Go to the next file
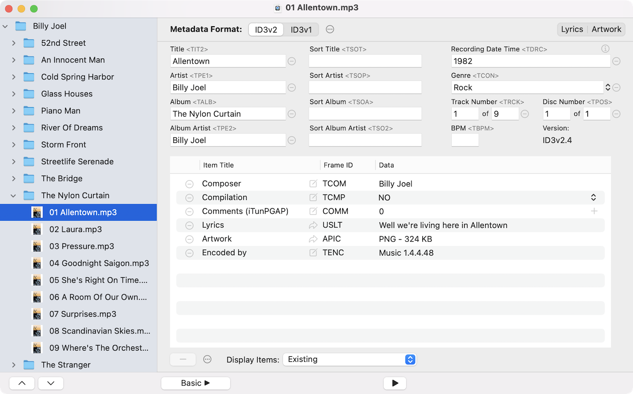Viewport: 633px width, 394px height. (x=51, y=383)
